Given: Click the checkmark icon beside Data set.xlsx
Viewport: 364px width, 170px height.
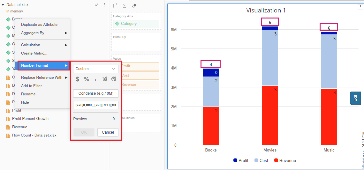Looking at the screenshot, I should coord(96,5).
